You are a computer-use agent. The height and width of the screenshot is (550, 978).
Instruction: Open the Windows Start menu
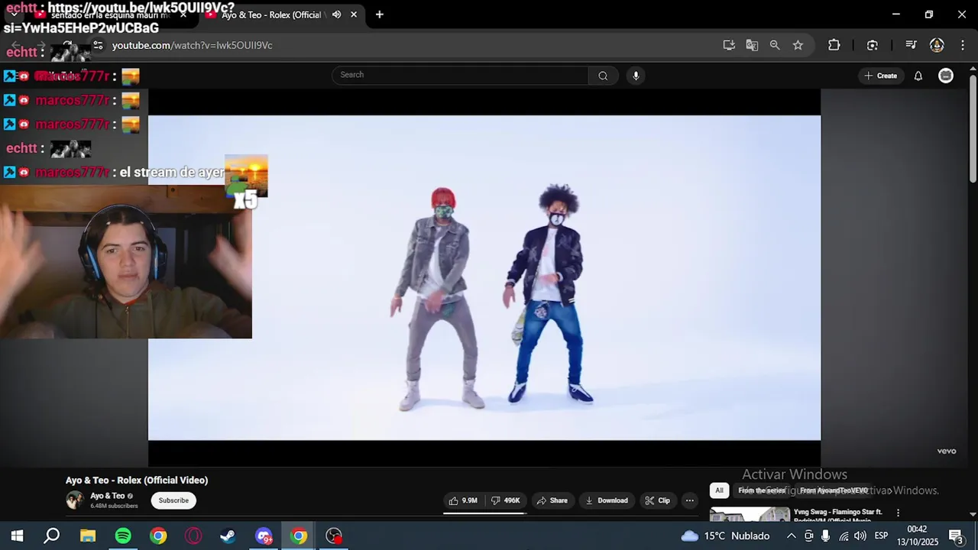pyautogui.click(x=17, y=535)
